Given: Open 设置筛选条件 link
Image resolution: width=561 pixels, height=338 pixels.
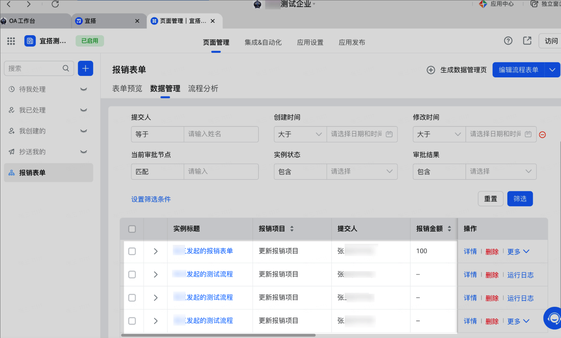Looking at the screenshot, I should point(151,199).
